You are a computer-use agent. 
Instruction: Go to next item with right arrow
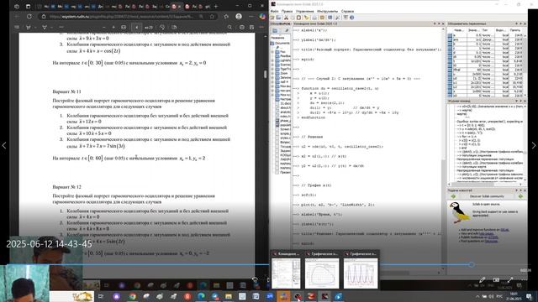534,145
